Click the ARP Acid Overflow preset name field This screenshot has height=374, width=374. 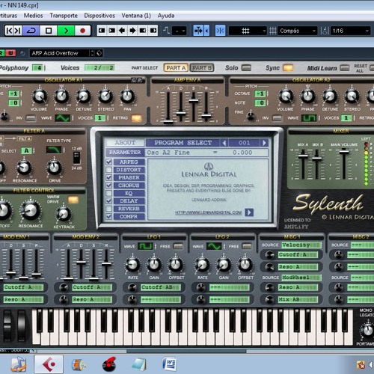tap(59, 53)
